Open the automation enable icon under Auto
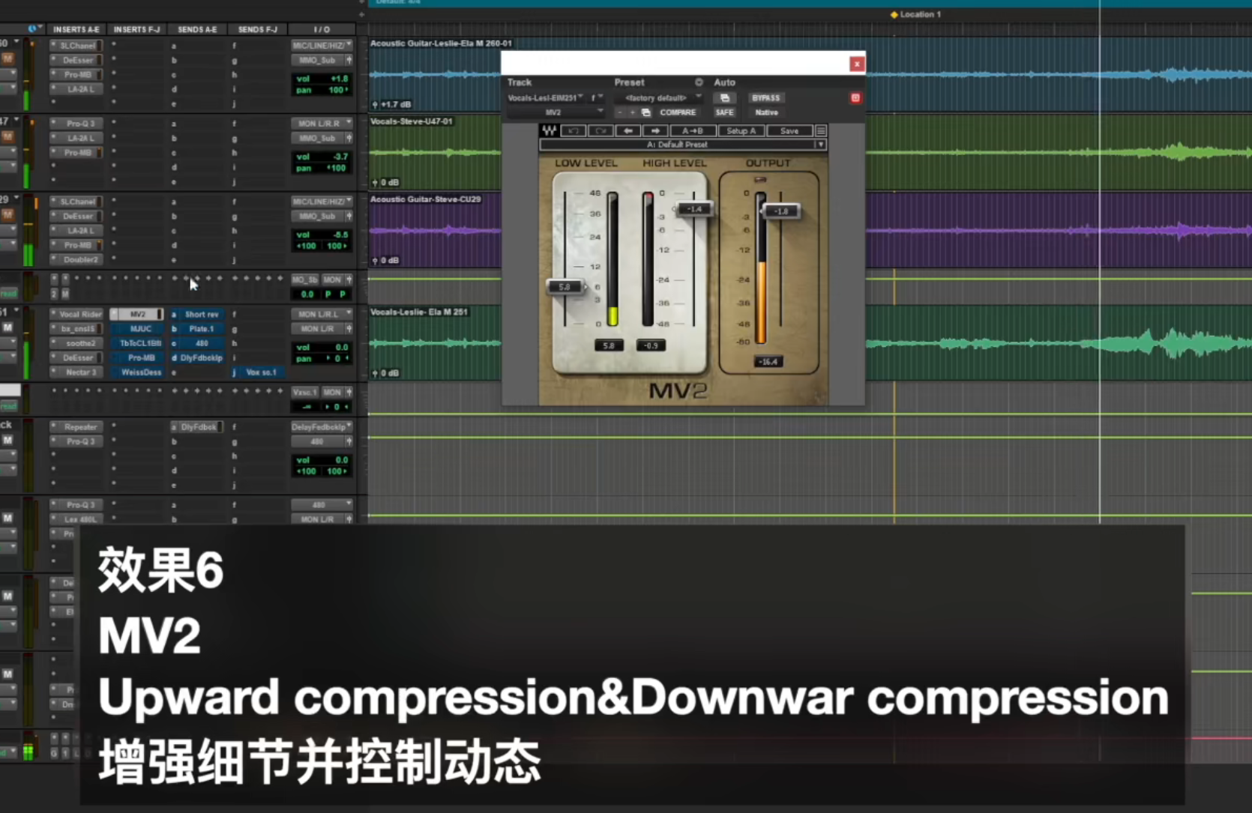 point(725,98)
